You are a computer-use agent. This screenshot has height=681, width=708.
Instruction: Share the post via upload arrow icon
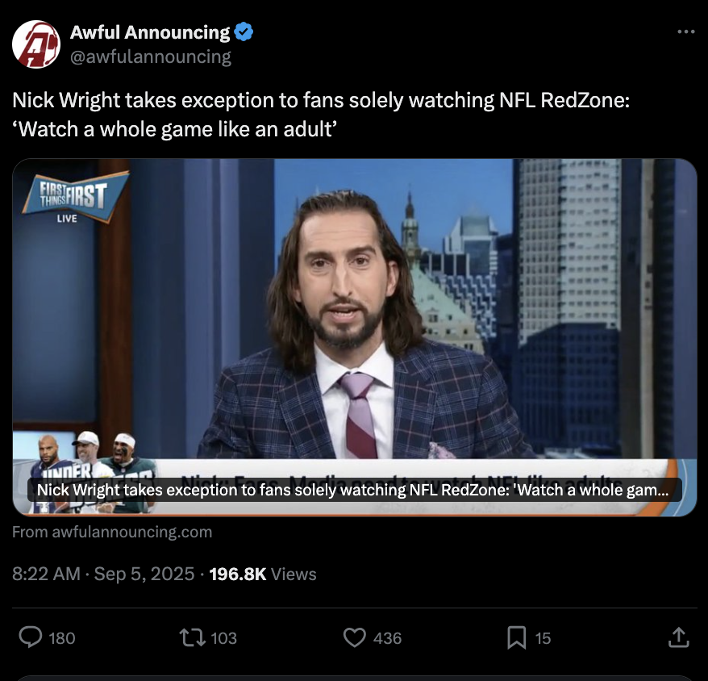(x=678, y=637)
